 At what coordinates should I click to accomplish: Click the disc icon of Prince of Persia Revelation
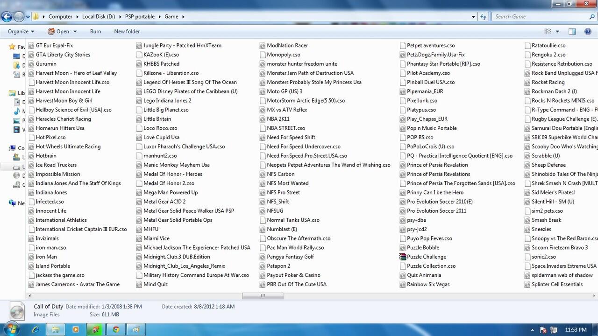(x=403, y=165)
